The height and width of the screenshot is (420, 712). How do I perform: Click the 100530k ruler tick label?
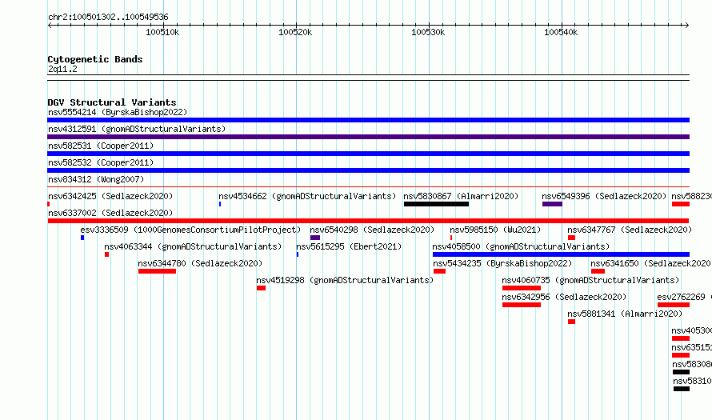[x=428, y=32]
